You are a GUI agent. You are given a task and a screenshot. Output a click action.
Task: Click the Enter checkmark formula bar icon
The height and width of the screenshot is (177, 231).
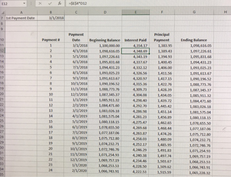[x=50, y=4]
